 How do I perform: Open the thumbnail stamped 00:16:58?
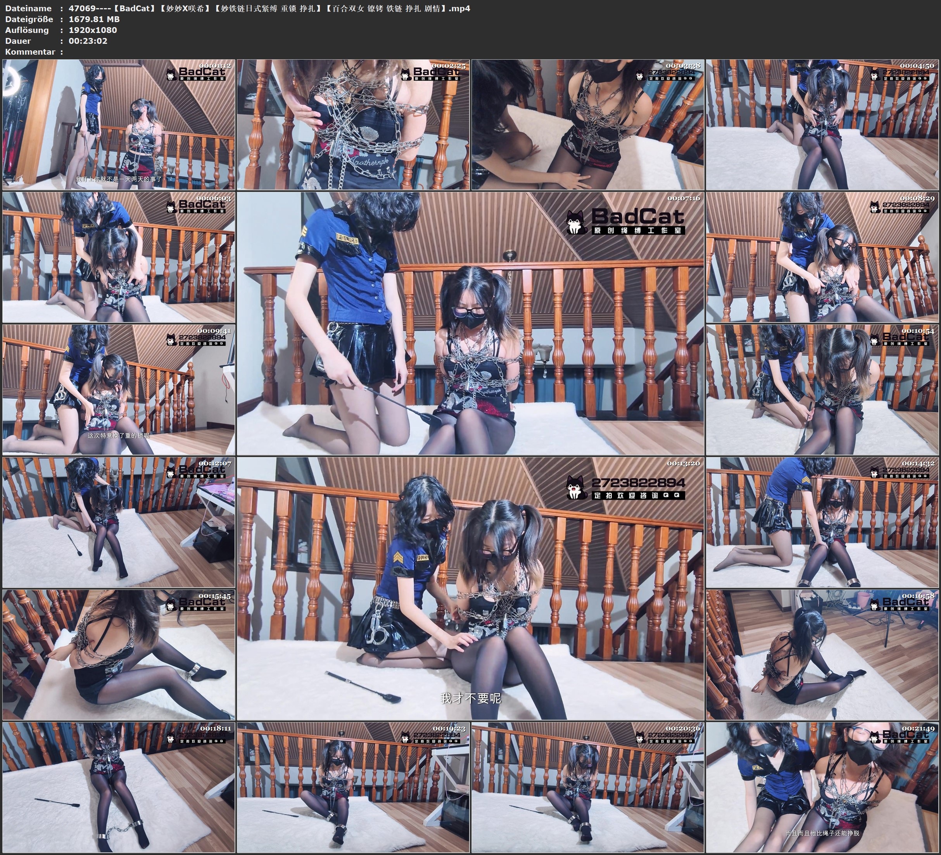pos(822,655)
